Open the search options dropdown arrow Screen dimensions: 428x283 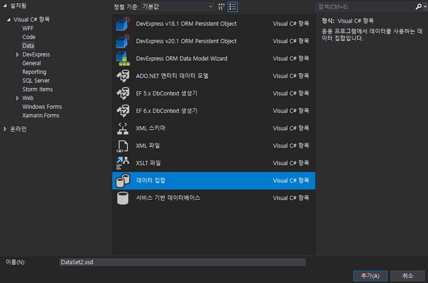click(x=425, y=7)
